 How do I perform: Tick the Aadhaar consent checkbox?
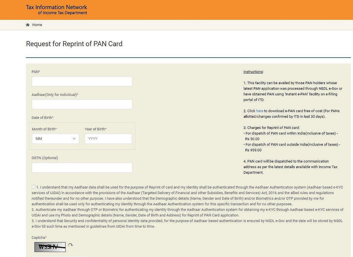point(34,187)
